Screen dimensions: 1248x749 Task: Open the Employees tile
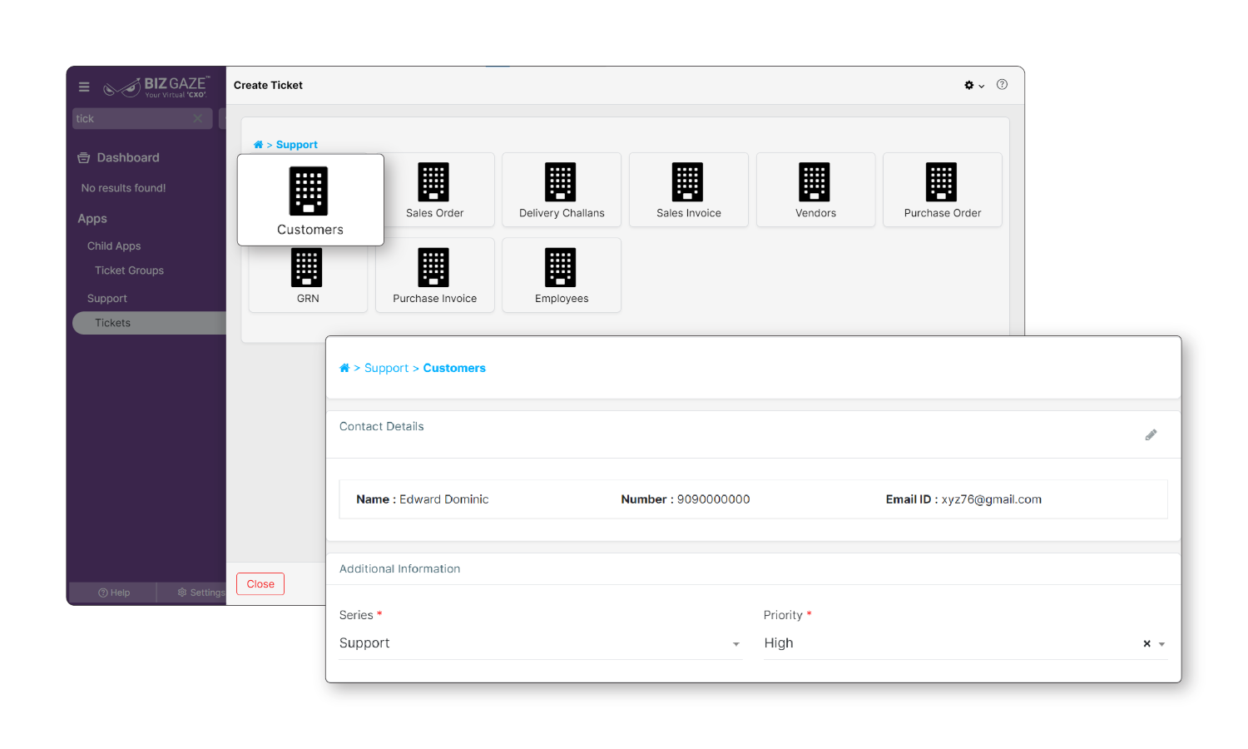561,275
